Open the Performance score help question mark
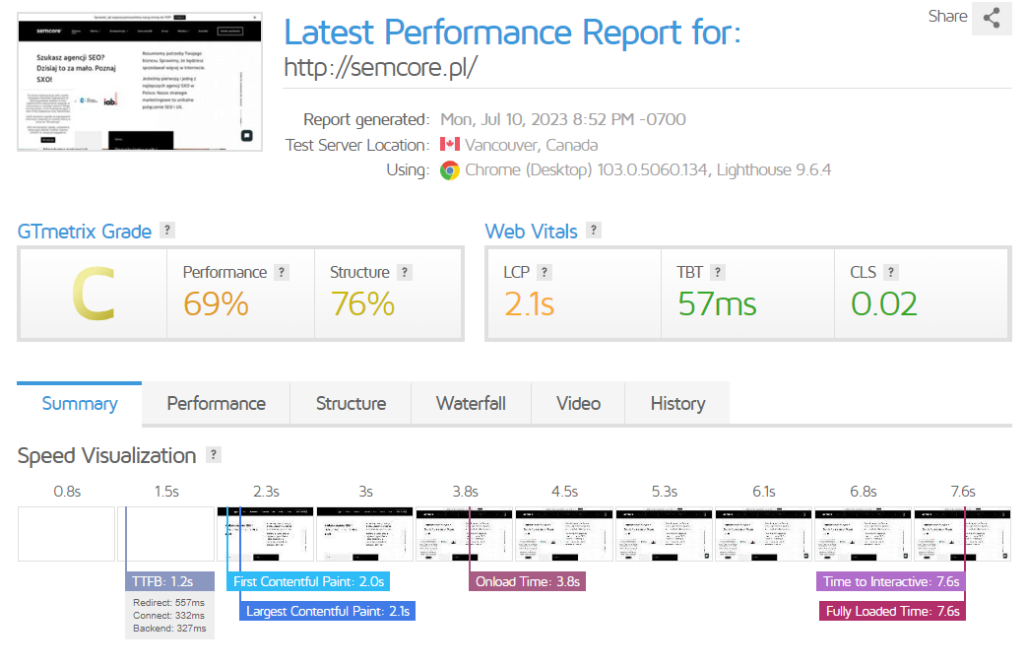This screenshot has height=667, width=1027. (x=282, y=272)
